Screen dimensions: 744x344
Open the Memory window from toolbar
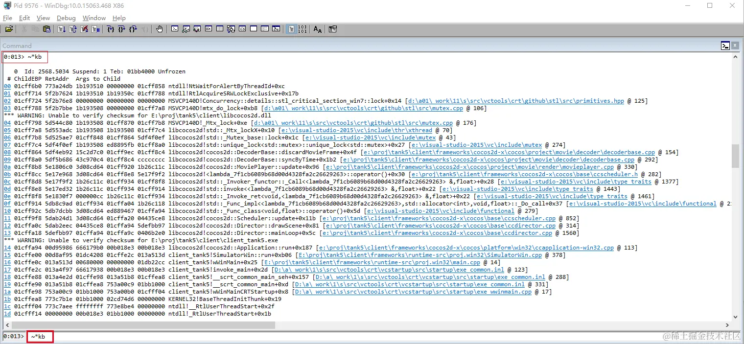tap(220, 29)
